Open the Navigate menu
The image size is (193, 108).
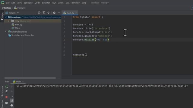click(28, 3)
